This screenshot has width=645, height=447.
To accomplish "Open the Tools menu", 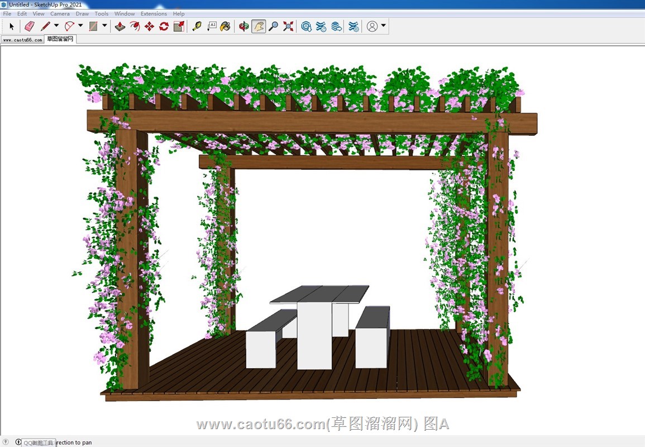I will click(102, 13).
